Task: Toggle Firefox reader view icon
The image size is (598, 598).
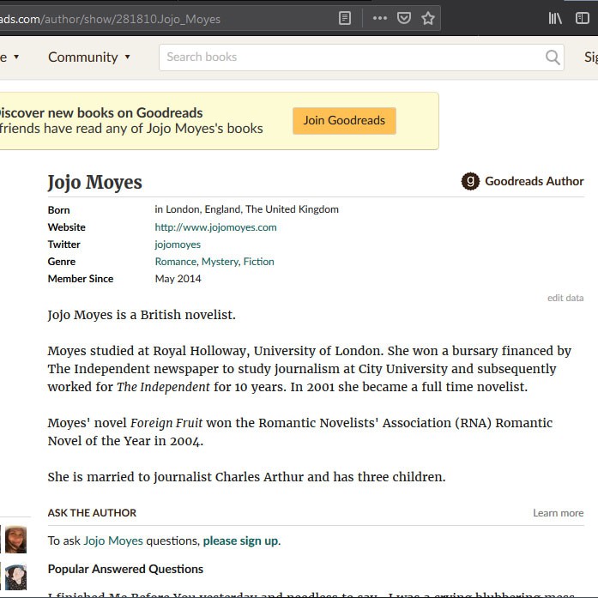Action: [345, 18]
